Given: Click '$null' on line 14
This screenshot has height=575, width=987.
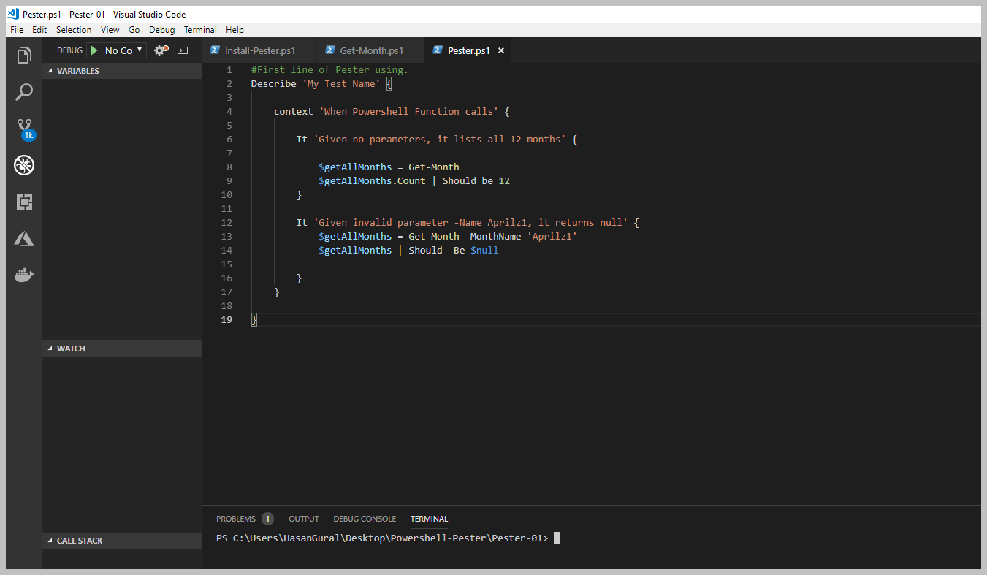Looking at the screenshot, I should pyautogui.click(x=484, y=250).
